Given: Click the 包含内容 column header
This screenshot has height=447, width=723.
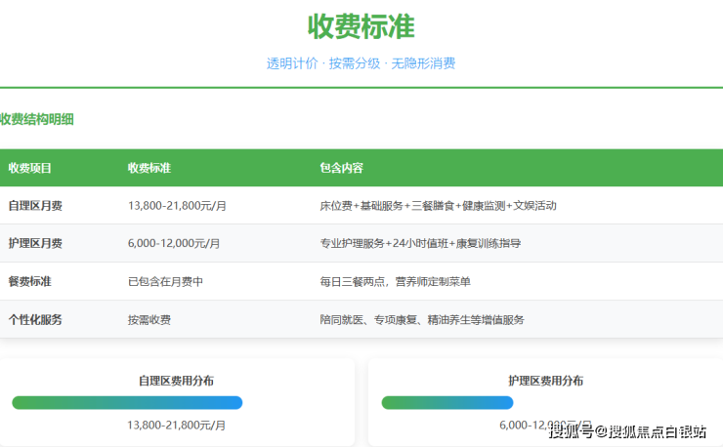Looking at the screenshot, I should coord(341,168).
